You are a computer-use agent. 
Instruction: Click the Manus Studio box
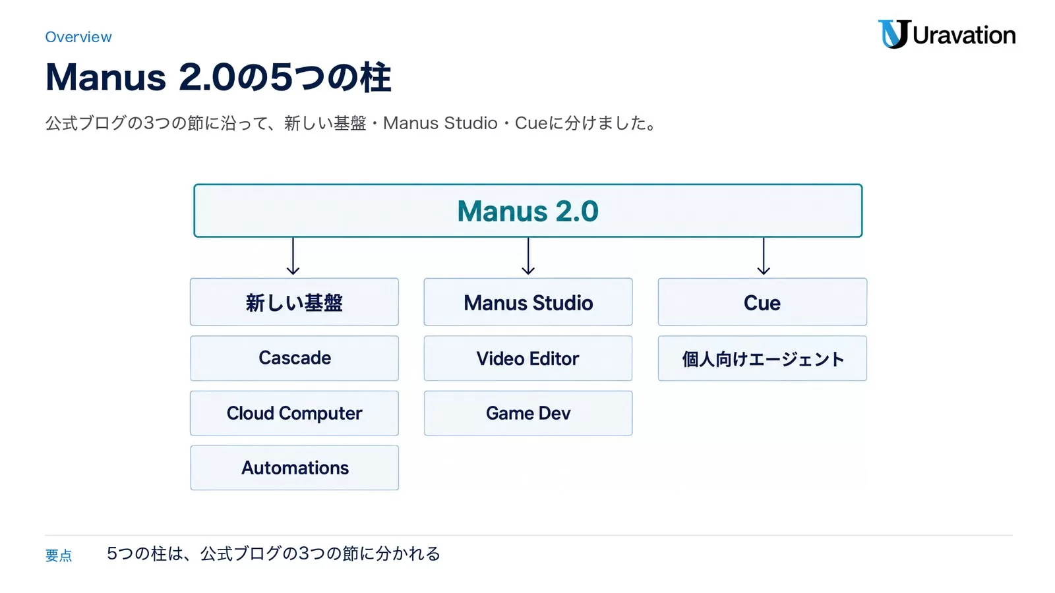528,302
